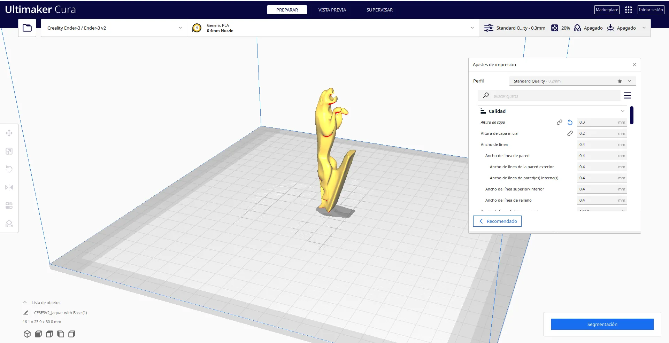Select the Rotate tool in left toolbar
The width and height of the screenshot is (669, 343).
[x=9, y=169]
